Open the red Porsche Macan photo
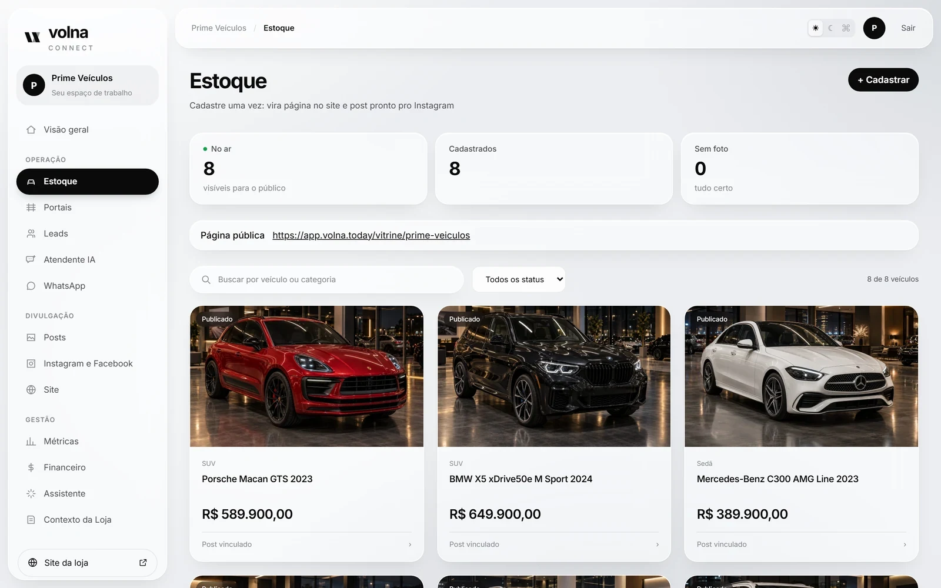The width and height of the screenshot is (941, 588). pos(306,376)
